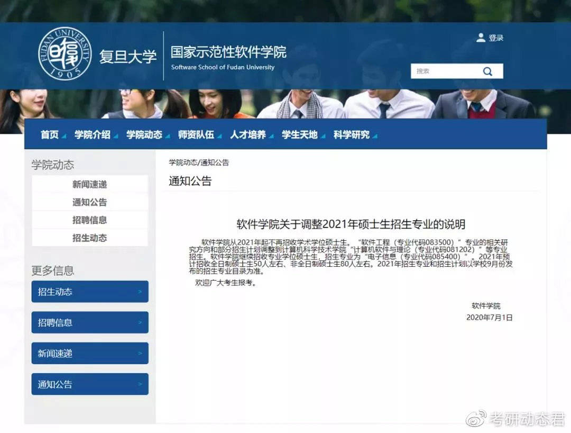The width and height of the screenshot is (571, 433).
Task: Select 招生动态 in the sidebar list
Action: [89, 238]
